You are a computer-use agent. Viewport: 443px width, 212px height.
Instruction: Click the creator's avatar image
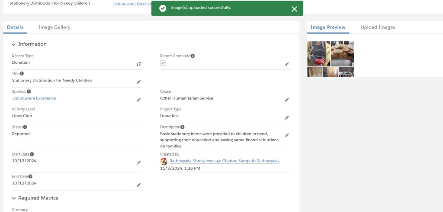(164, 161)
